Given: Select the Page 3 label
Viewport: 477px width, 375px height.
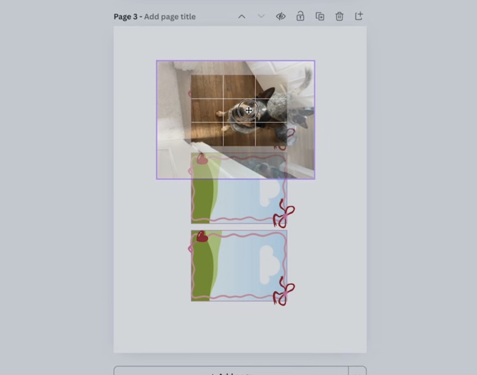Looking at the screenshot, I should pos(125,16).
